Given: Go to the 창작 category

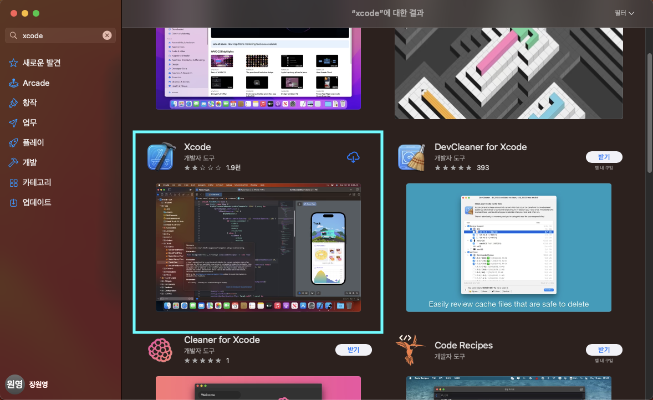Looking at the screenshot, I should coord(29,103).
